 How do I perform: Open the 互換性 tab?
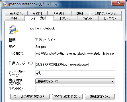point(38,13)
